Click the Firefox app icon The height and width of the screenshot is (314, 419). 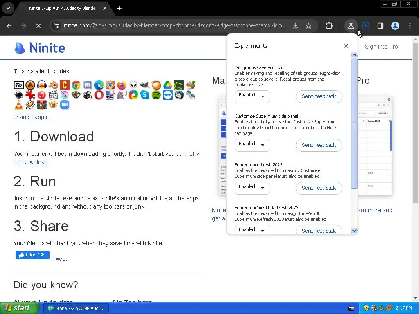pos(122,85)
